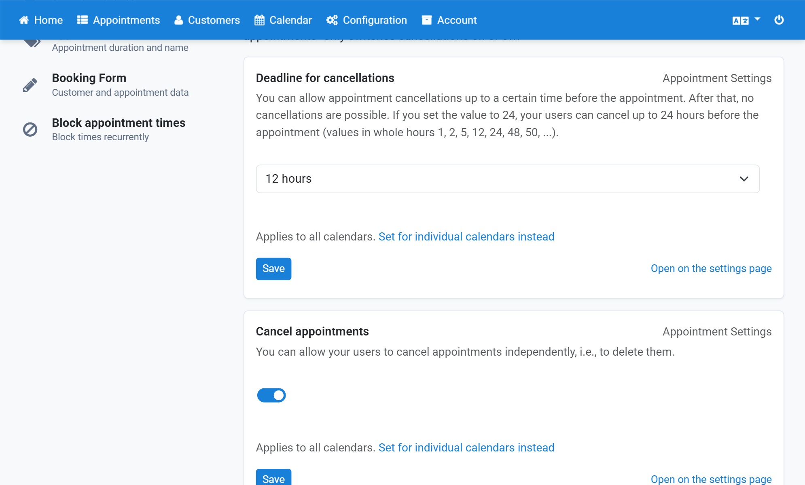Click the Booking Form pencil icon
This screenshot has height=485, width=805.
[x=30, y=85]
